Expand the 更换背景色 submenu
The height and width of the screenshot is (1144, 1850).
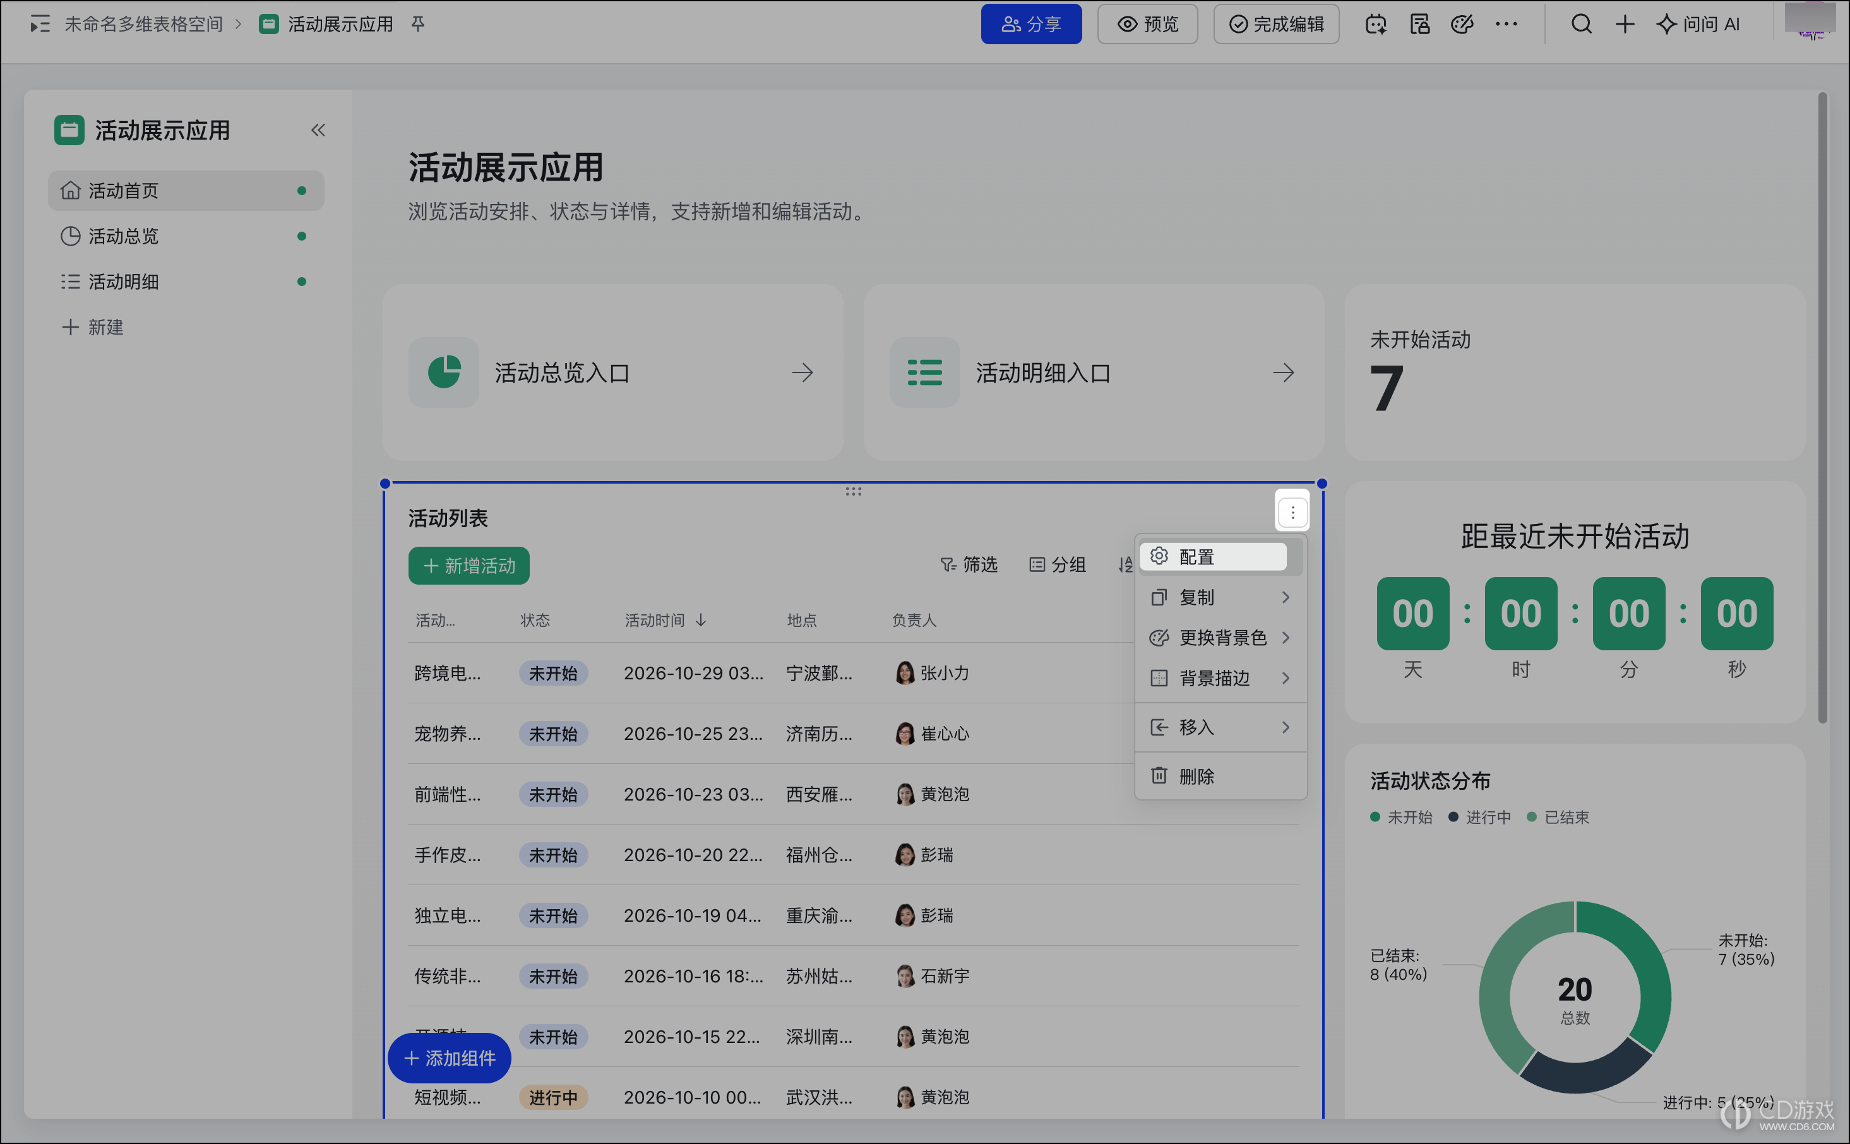(1220, 638)
